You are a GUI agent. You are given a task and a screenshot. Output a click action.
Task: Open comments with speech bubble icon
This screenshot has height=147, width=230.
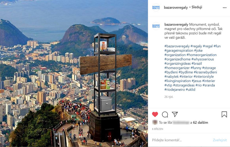(165, 114)
